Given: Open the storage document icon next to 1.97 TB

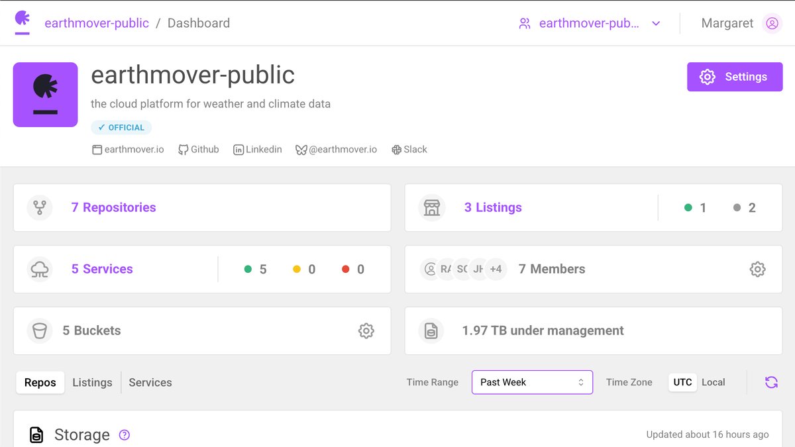Looking at the screenshot, I should tap(432, 330).
